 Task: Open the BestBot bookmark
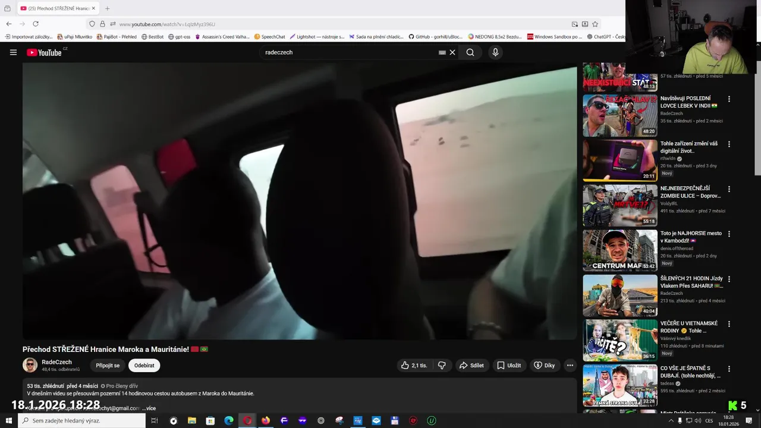coord(152,36)
